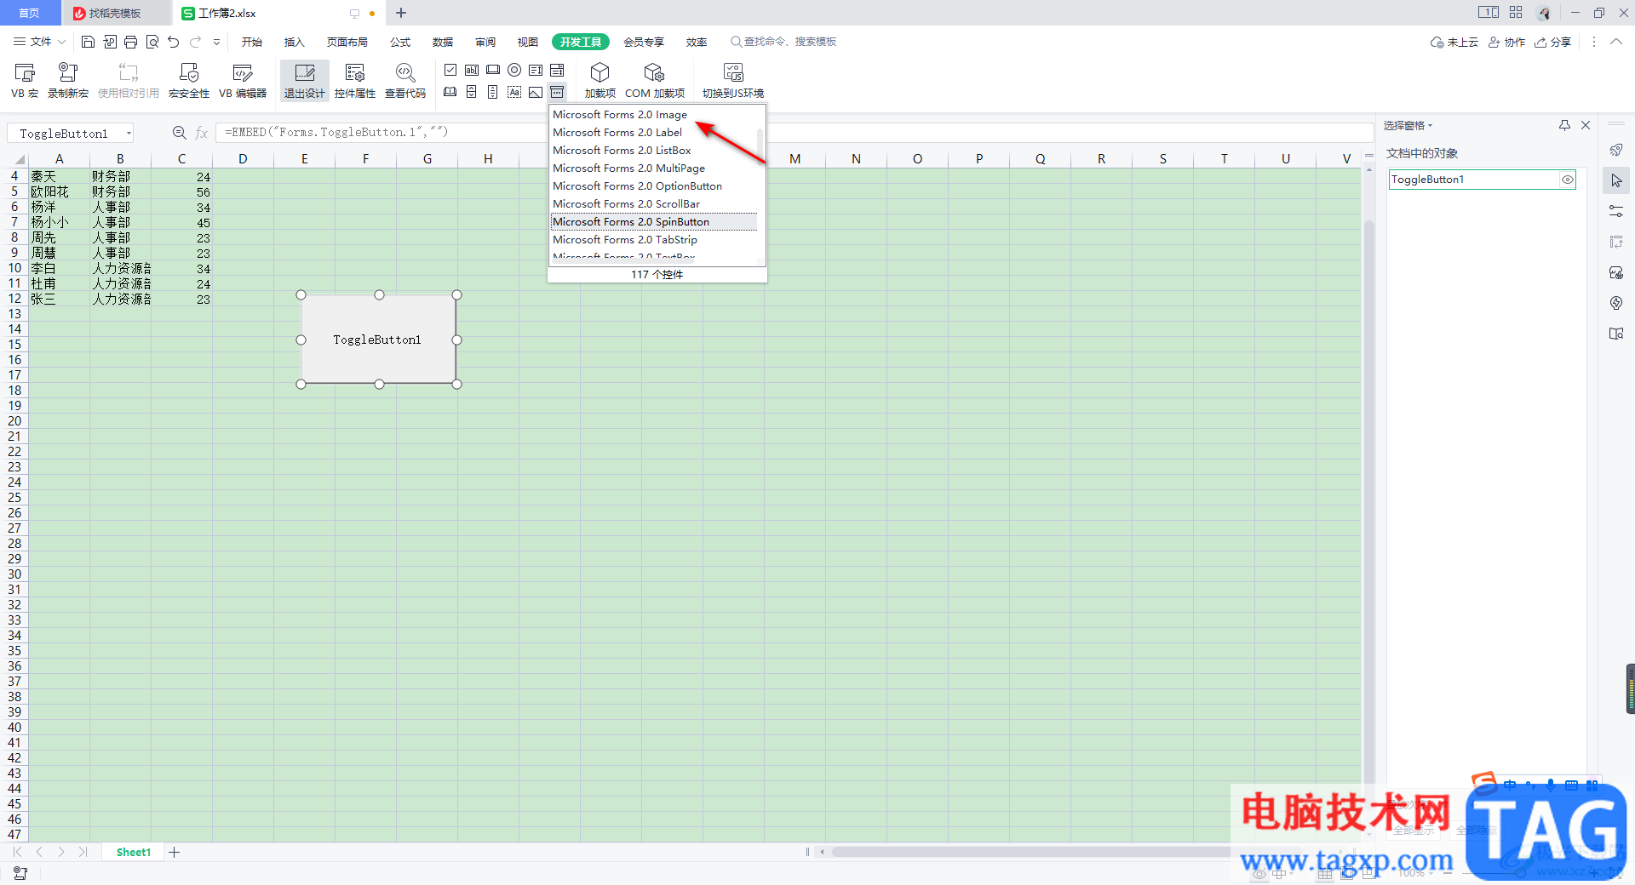1635x885 pixels.
Task: Click the ToggleButton1 control on sheet
Action: pyautogui.click(x=378, y=340)
